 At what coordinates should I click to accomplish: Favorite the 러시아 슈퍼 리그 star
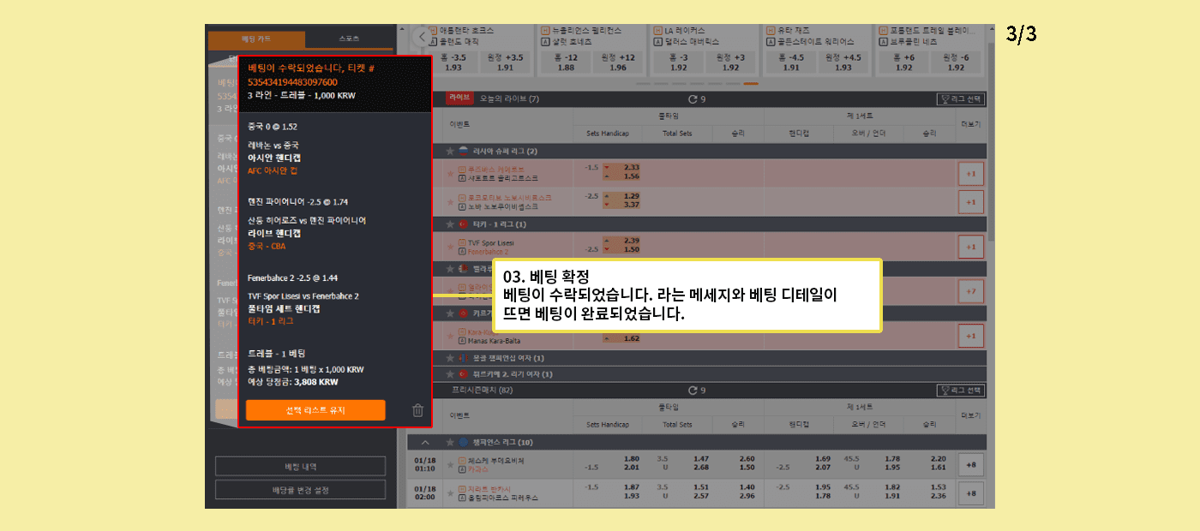pos(449,152)
